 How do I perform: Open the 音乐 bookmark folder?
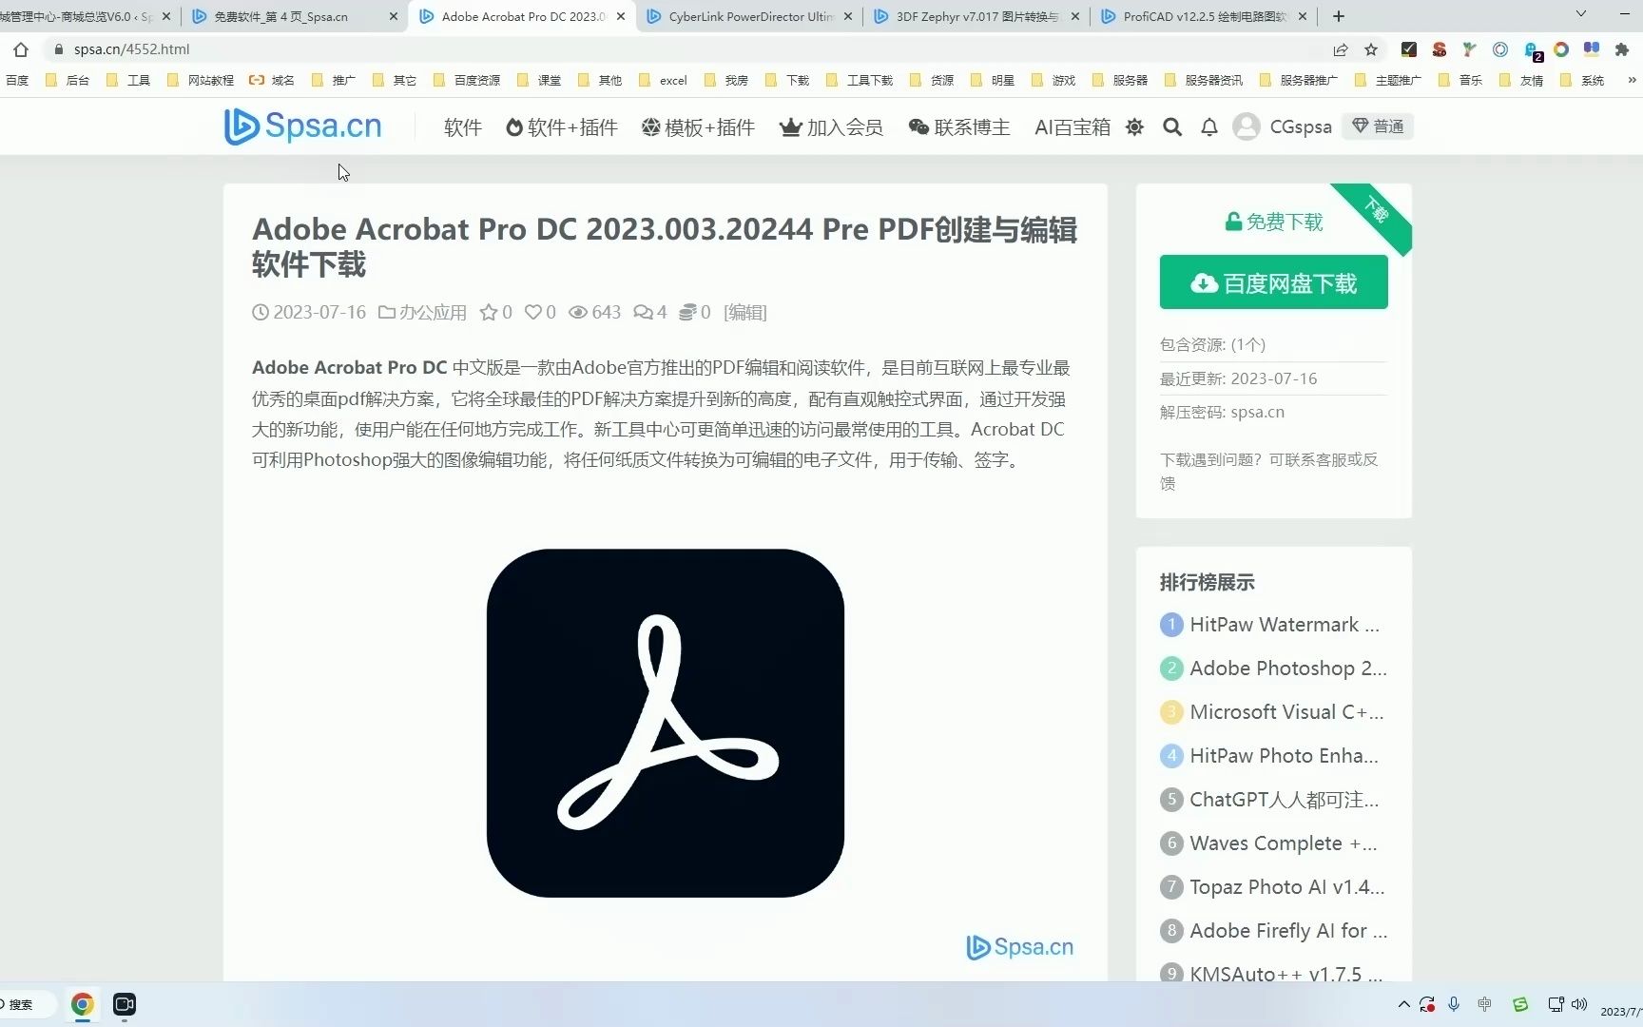click(x=1460, y=80)
